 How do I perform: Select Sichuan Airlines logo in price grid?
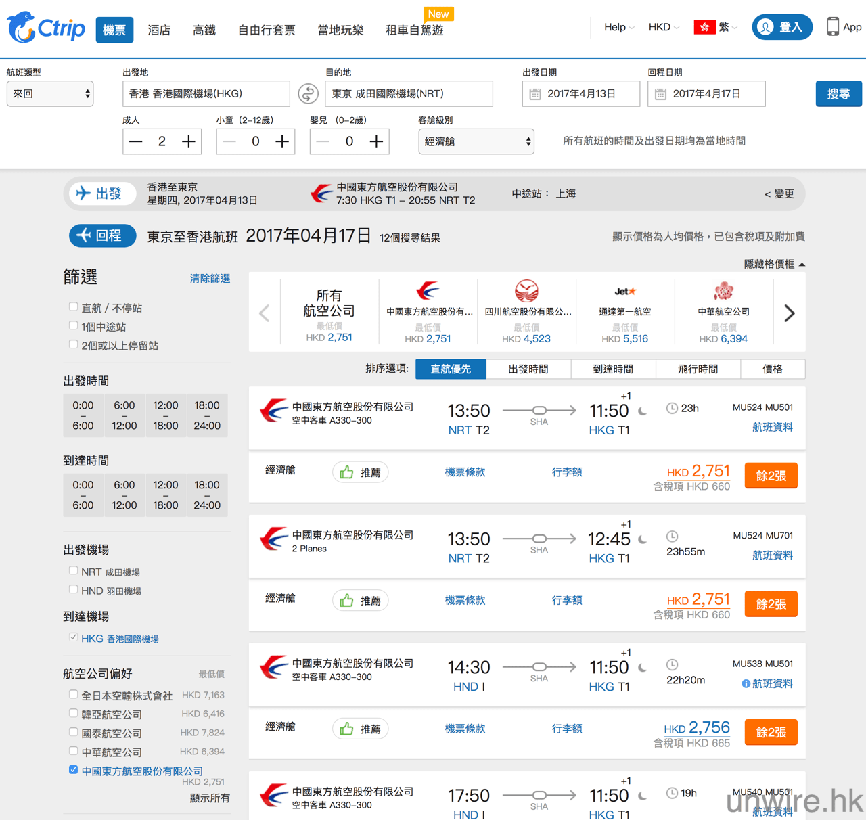click(x=526, y=292)
